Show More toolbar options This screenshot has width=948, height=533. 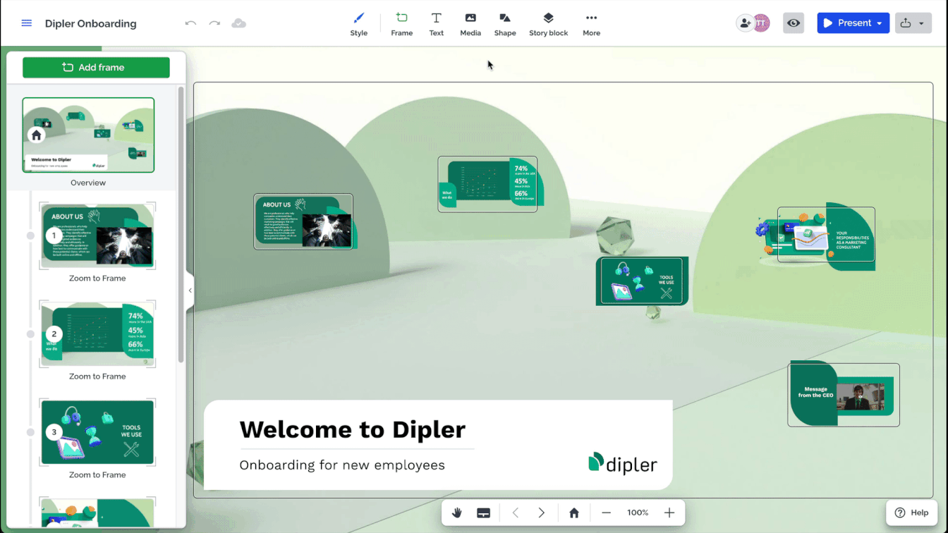[592, 24]
